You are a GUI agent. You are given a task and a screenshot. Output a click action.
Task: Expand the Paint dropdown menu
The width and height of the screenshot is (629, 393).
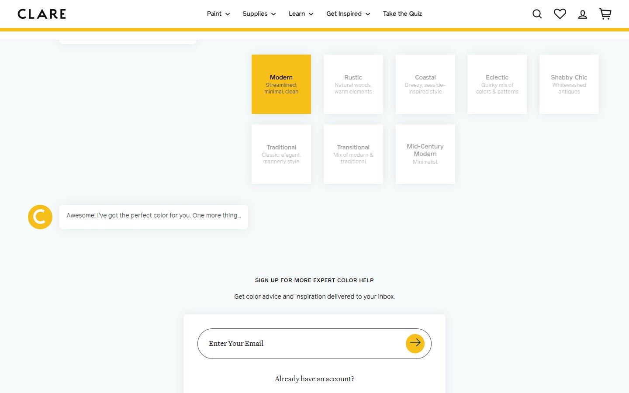[218, 14]
